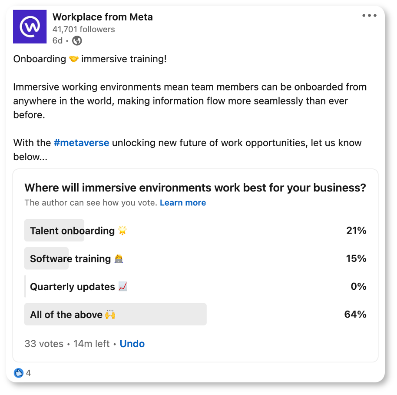Choose the Quarterly updates poll option
This screenshot has width=397, height=395.
coord(73,287)
